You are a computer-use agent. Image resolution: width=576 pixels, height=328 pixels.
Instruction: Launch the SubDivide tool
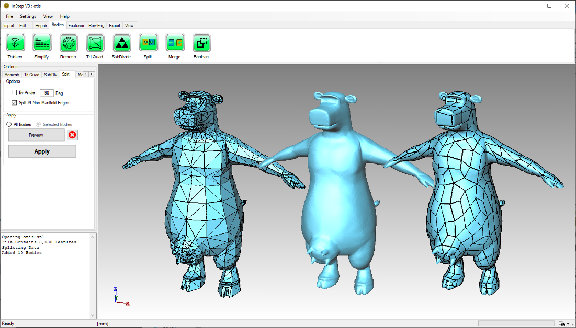click(x=121, y=43)
